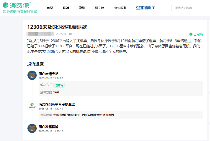
Task: Click the 消费保投诉平台审核通过 step title
Action: click(x=57, y=104)
